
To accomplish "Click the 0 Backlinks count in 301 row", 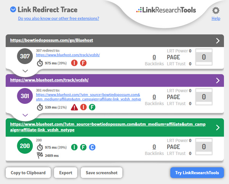I will 154,97.
